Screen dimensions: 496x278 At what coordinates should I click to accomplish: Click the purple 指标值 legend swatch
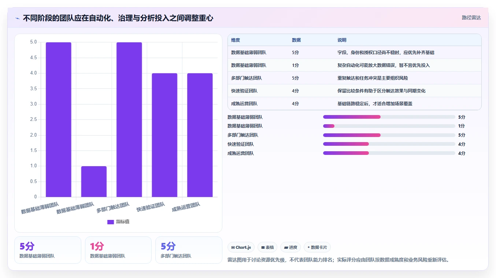[111, 222]
